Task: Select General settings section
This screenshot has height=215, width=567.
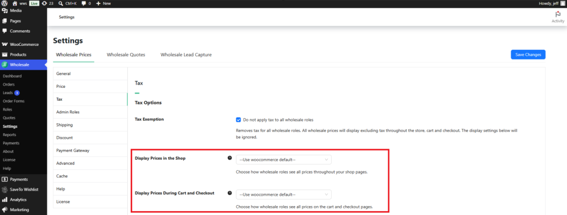Action: tap(90, 74)
